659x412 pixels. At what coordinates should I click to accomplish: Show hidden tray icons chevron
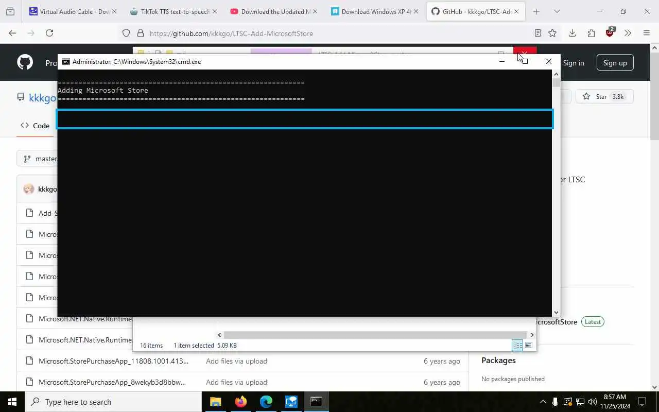point(543,402)
